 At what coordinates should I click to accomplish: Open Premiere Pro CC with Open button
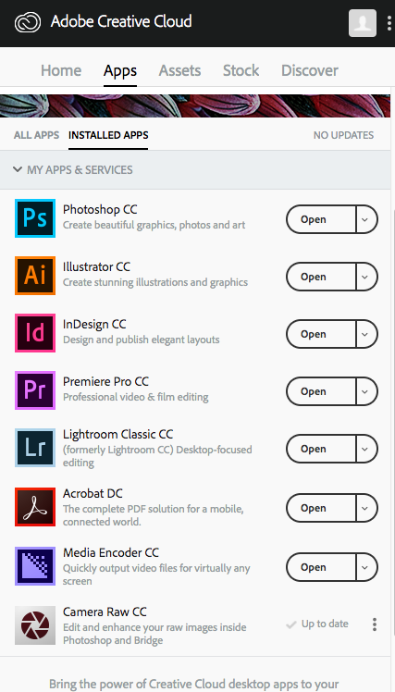(321, 391)
